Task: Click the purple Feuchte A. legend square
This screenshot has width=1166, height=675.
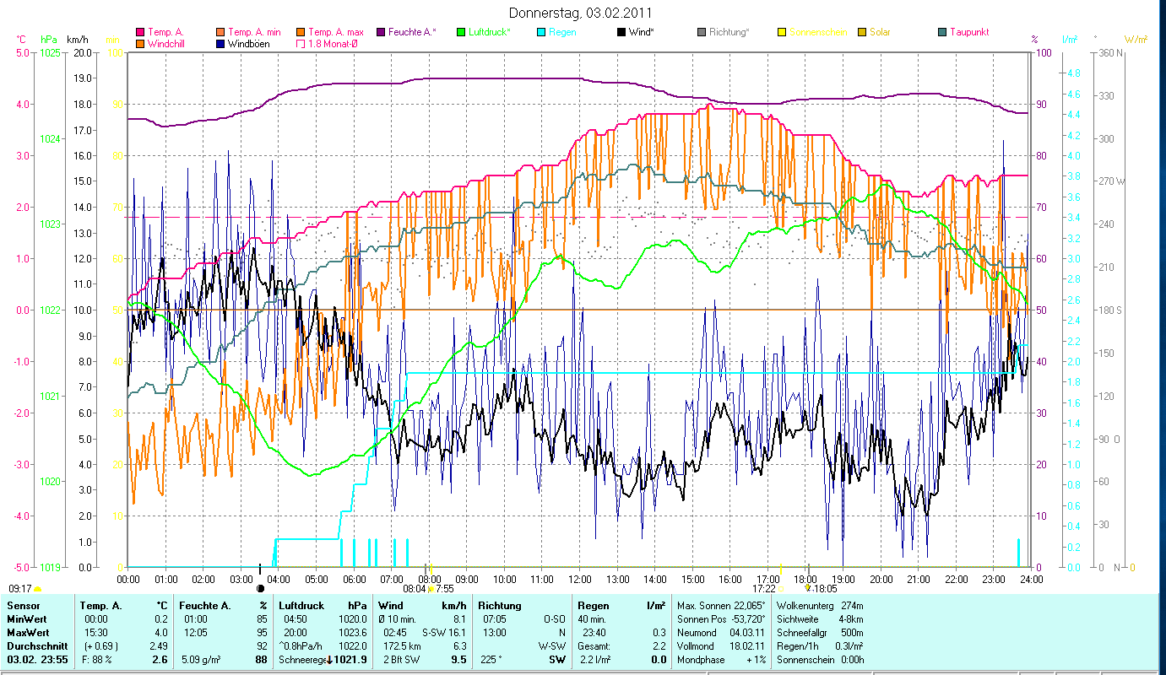Action: pos(380,32)
